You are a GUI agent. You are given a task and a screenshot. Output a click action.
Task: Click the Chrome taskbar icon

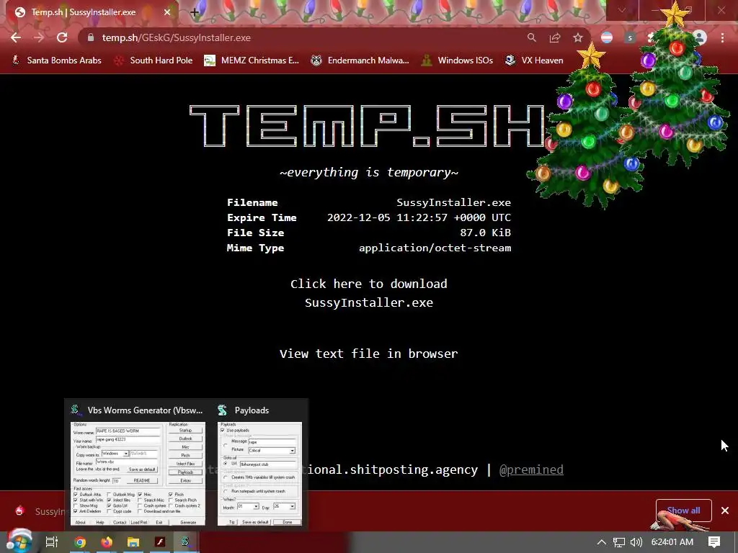(x=80, y=542)
